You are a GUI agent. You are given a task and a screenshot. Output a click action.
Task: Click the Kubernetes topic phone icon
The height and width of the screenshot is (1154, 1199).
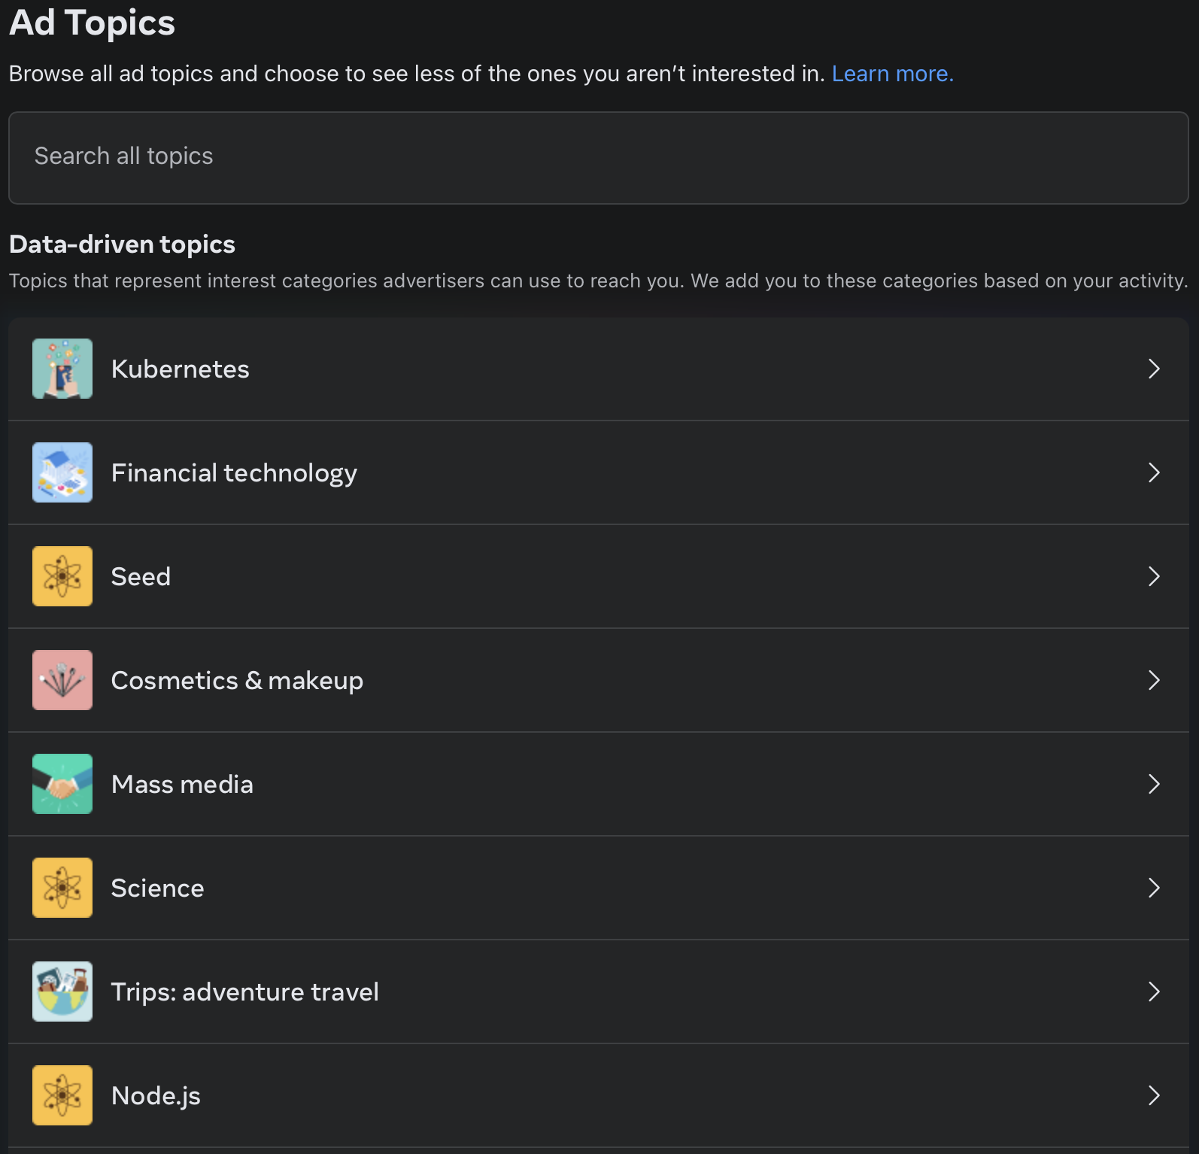pyautogui.click(x=62, y=369)
